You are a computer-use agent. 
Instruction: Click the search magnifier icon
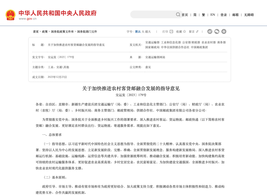coord(178,15)
